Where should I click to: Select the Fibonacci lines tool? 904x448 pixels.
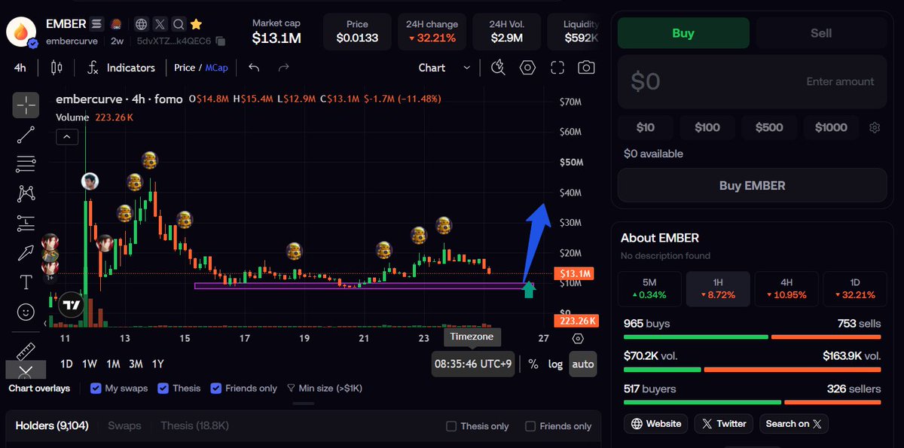click(26, 163)
